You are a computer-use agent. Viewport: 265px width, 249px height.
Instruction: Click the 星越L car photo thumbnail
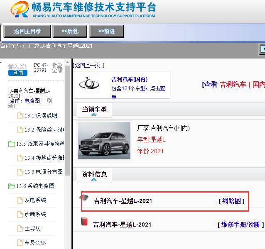coord(104,141)
